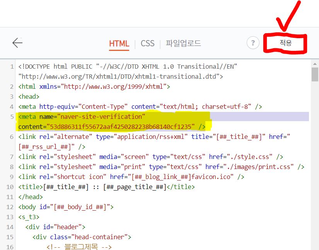The height and width of the screenshot is (250, 319).
Task: Click the meta http-equiv Content-Type line
Action: [140, 106]
